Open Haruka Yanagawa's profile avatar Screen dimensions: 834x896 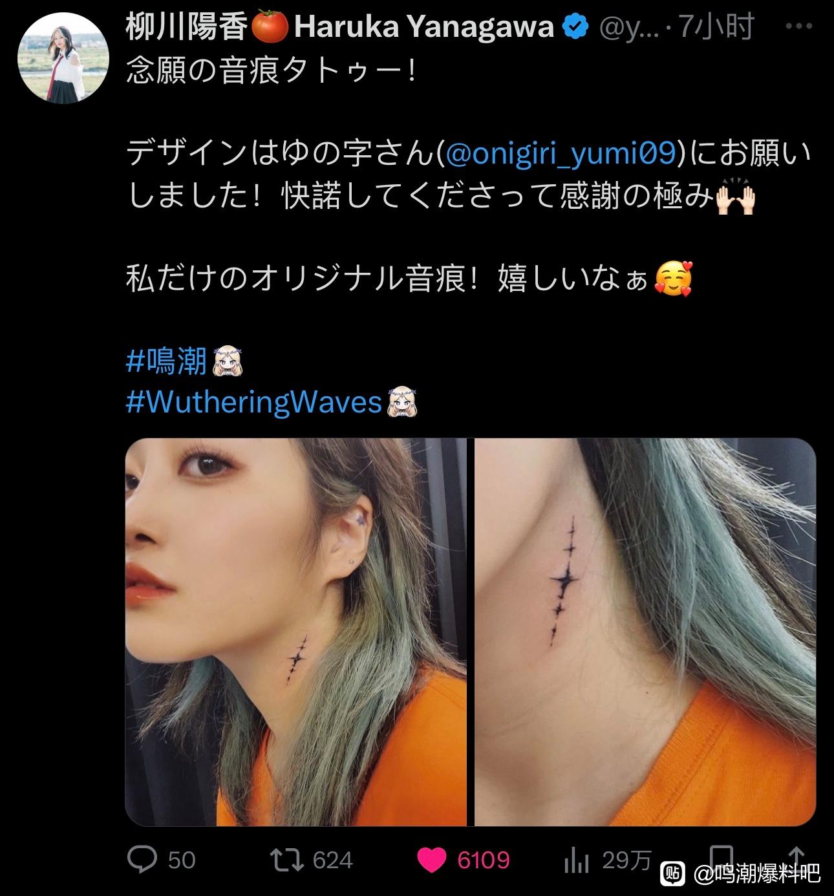[x=63, y=58]
